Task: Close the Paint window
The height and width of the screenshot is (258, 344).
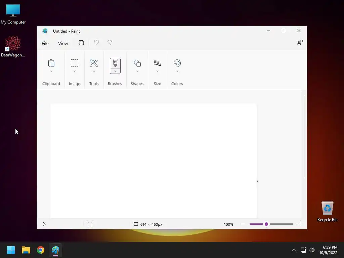Action: tap(299, 31)
